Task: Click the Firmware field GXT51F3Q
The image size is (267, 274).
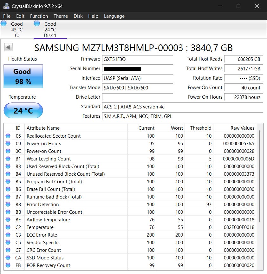Action: [x=138, y=59]
